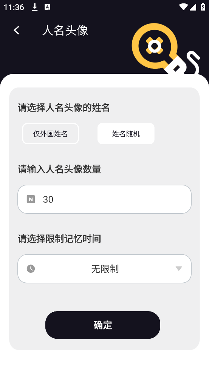Tap the keyboard language A icon
Screen dimensions: 209x372
47,7
